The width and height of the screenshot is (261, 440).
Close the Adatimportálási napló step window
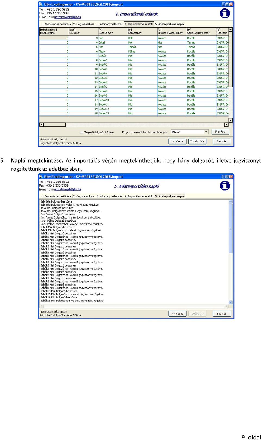(x=231, y=177)
